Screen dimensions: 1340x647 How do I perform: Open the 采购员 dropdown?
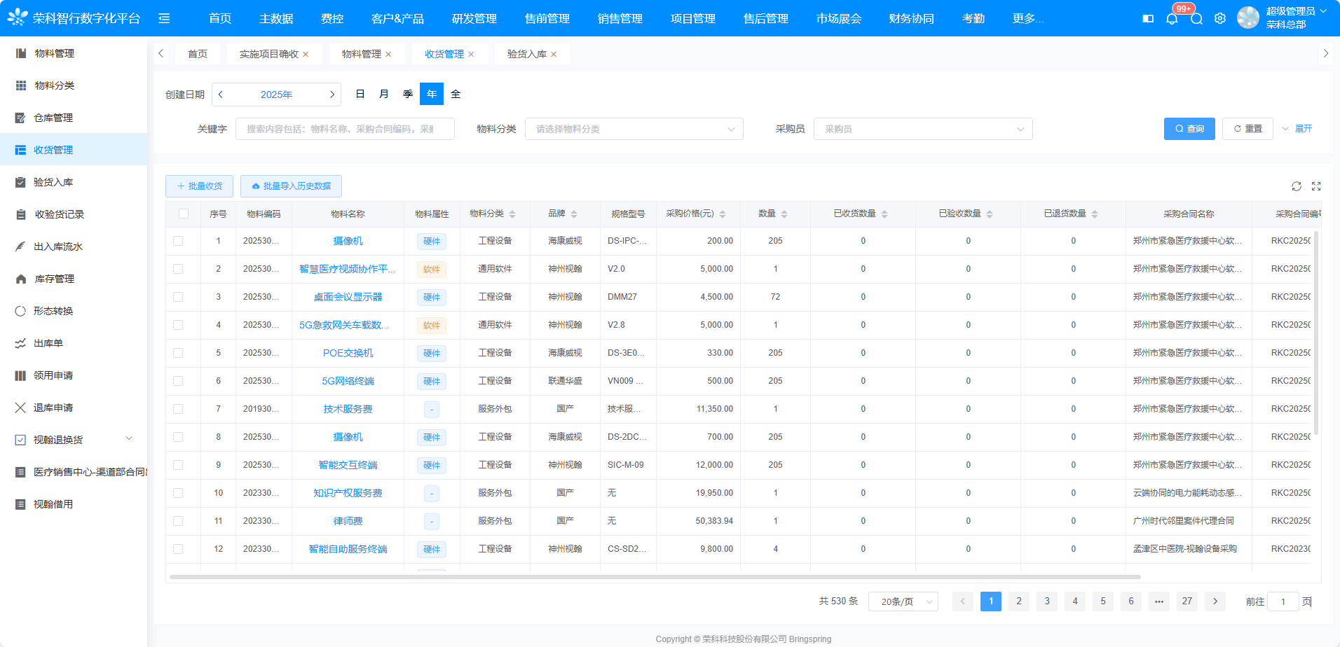coord(922,129)
